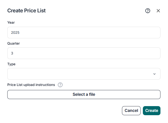Cancel the price list creation
This screenshot has height=123, width=168.
131,110
